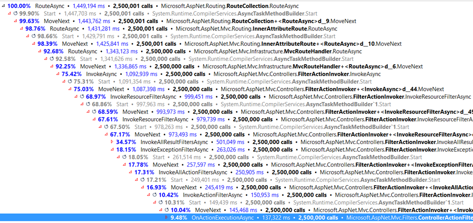Click the 1,343,123 ms time value
The width and height of the screenshot is (473, 223).
tap(122, 51)
